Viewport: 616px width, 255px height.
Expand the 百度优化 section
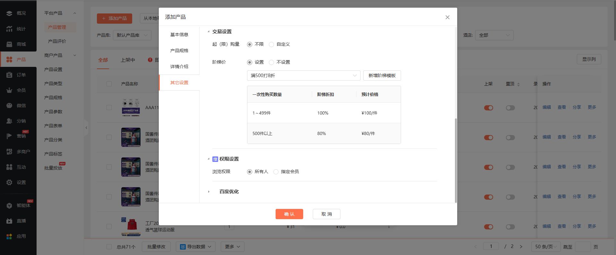pos(209,192)
